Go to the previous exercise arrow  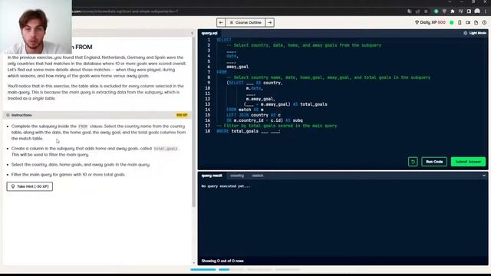pos(221,22)
